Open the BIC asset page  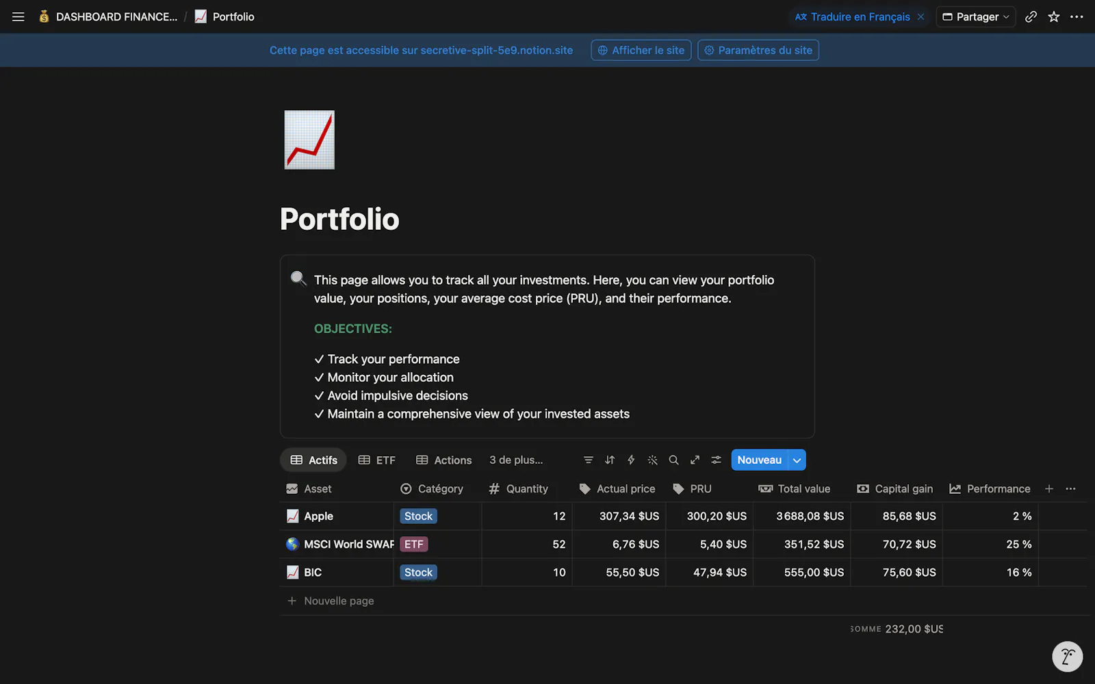coord(313,573)
